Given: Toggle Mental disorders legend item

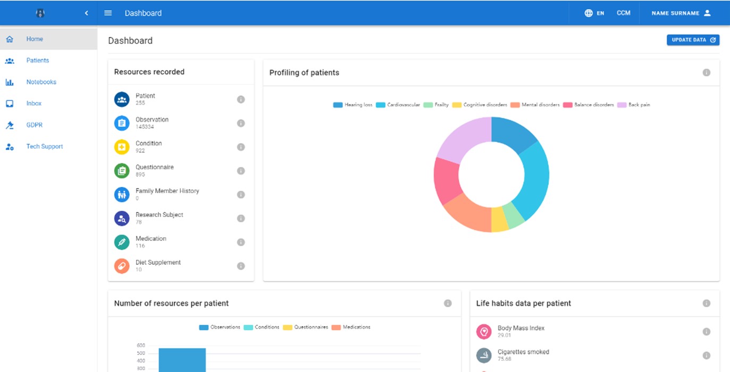Looking at the screenshot, I should (x=535, y=105).
